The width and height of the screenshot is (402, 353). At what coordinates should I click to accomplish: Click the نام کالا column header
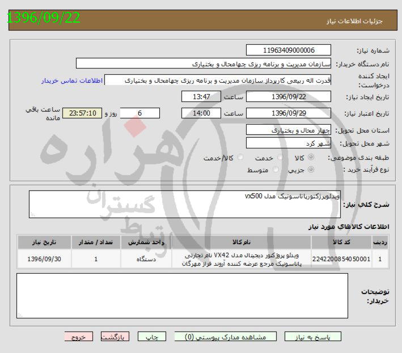[x=242, y=242]
